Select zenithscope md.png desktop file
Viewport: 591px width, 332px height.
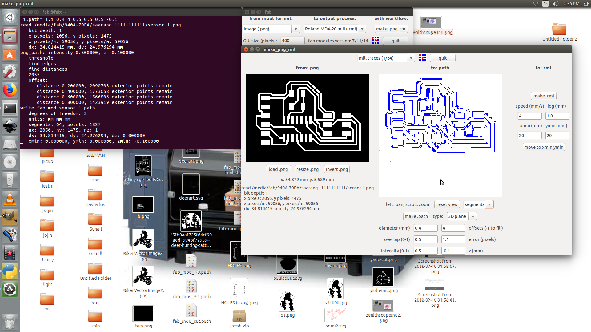pos(432,26)
